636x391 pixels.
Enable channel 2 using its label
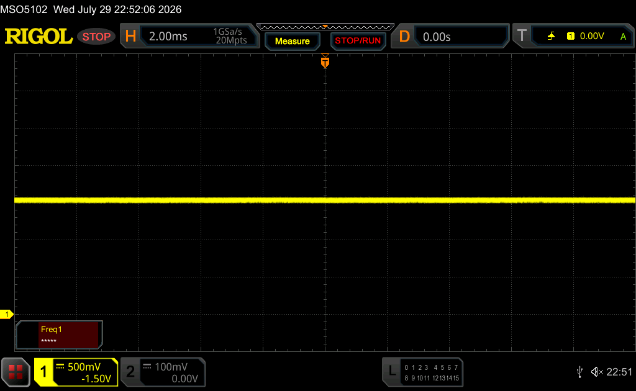tap(130, 372)
